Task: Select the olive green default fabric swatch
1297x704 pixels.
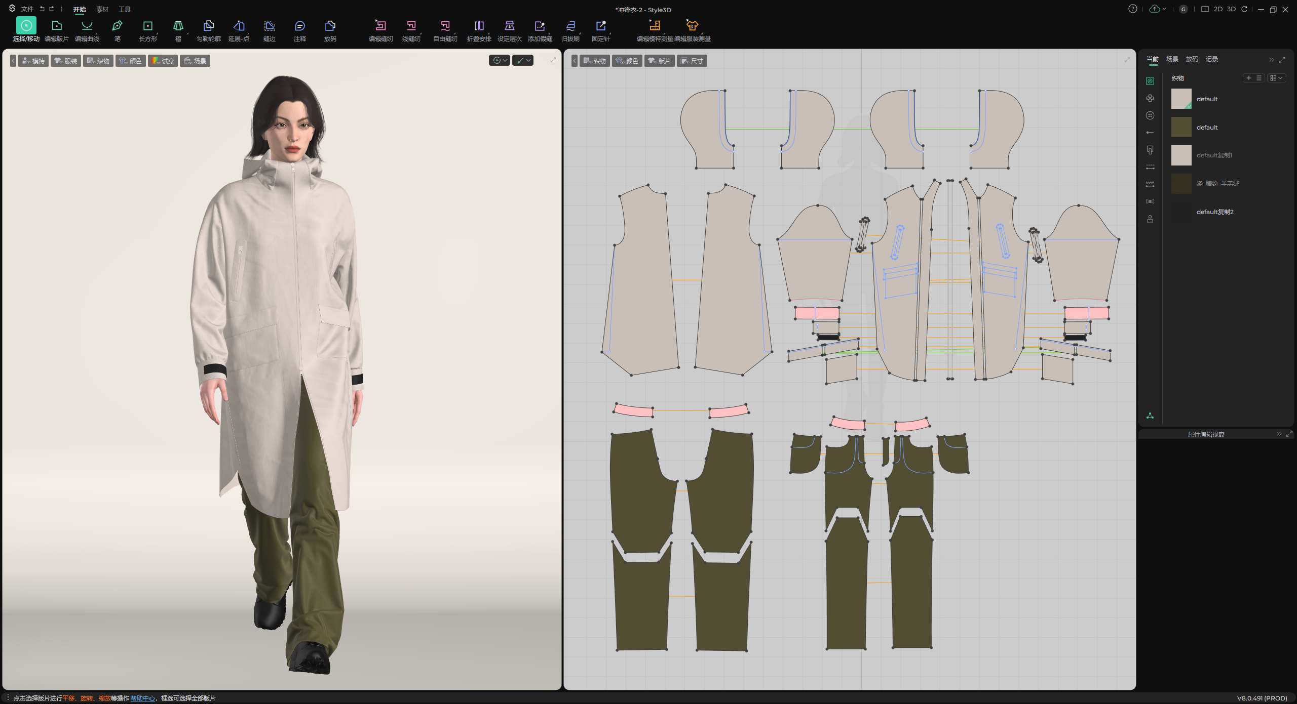Action: coord(1181,127)
